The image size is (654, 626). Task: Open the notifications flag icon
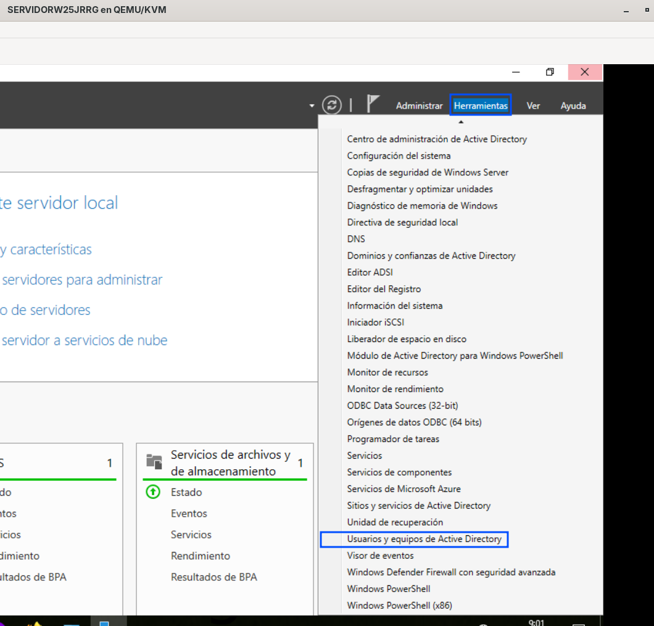(373, 104)
